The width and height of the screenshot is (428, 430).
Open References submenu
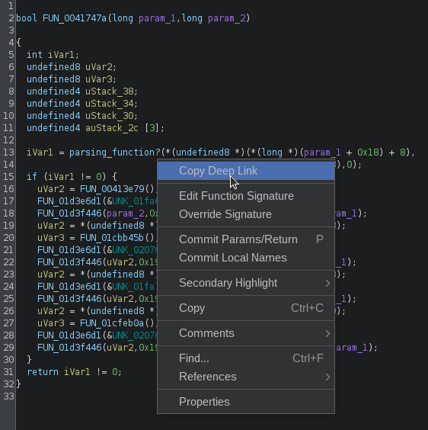point(246,377)
